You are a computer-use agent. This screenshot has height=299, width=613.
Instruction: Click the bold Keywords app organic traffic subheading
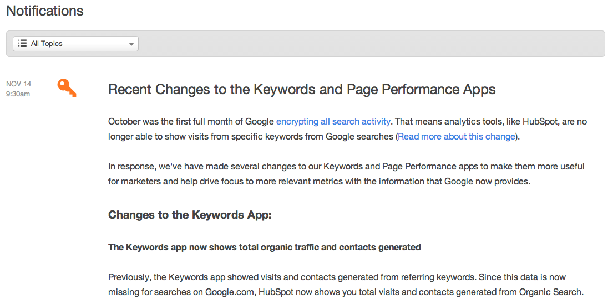[264, 247]
